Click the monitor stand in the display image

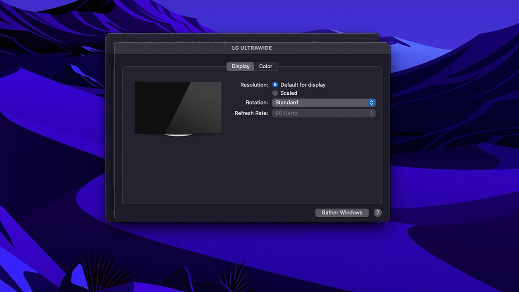178,135
